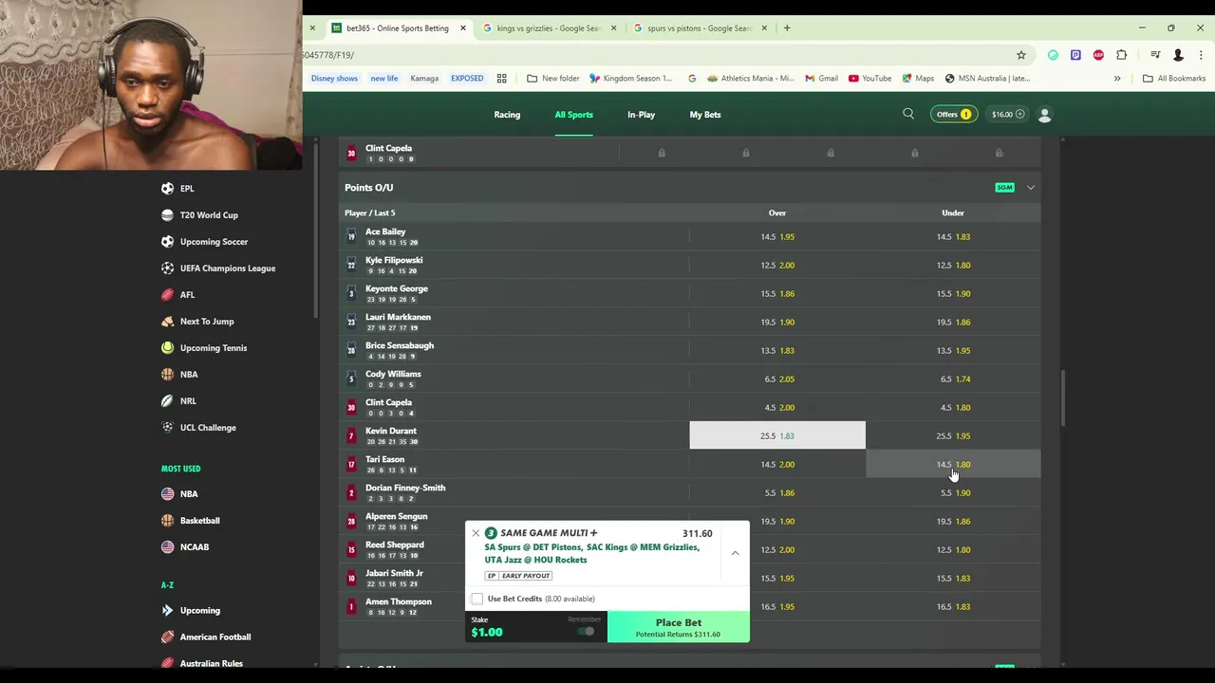The height and width of the screenshot is (683, 1215).
Task: Collapse the Points O/U market section
Action: (1030, 188)
